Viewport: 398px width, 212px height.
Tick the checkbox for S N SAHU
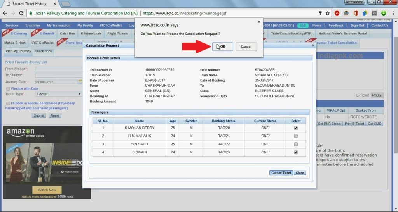coord(296,144)
